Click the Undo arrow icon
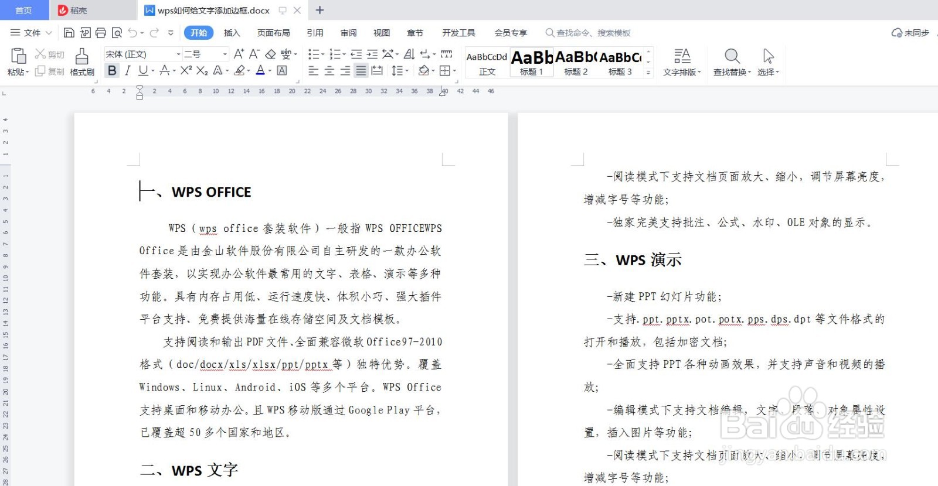This screenshot has width=938, height=486. pos(133,33)
